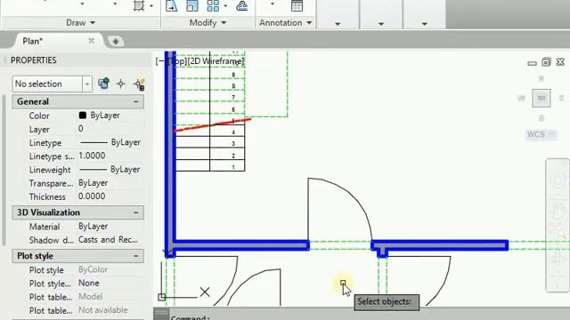Click the Lineweight ByLayer value
Image resolution: width=570 pixels, height=320 pixels.
click(x=110, y=170)
